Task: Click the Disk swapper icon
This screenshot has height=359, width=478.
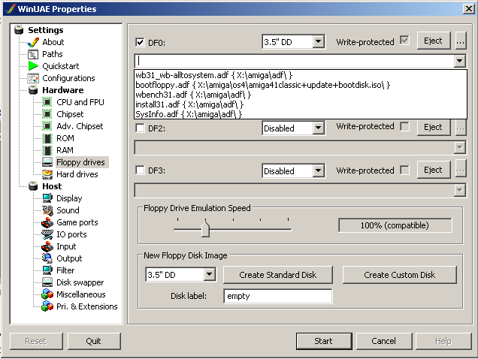Action: click(47, 282)
